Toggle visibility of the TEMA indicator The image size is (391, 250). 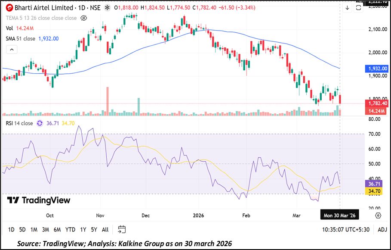pos(84,18)
